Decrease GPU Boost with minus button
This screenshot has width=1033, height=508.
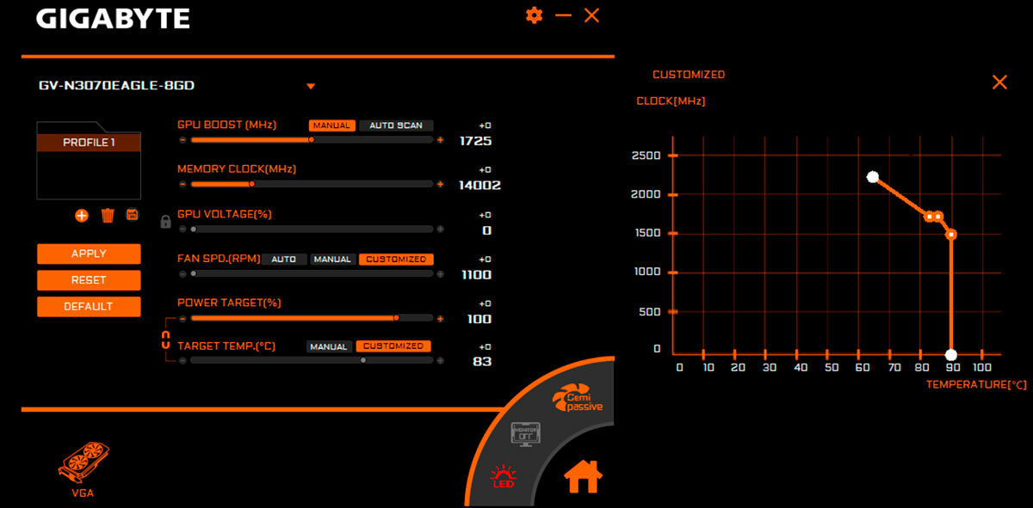(182, 139)
